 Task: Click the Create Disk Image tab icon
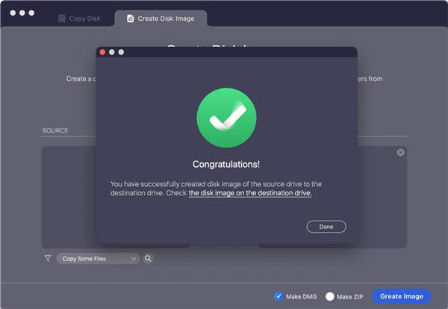[131, 18]
